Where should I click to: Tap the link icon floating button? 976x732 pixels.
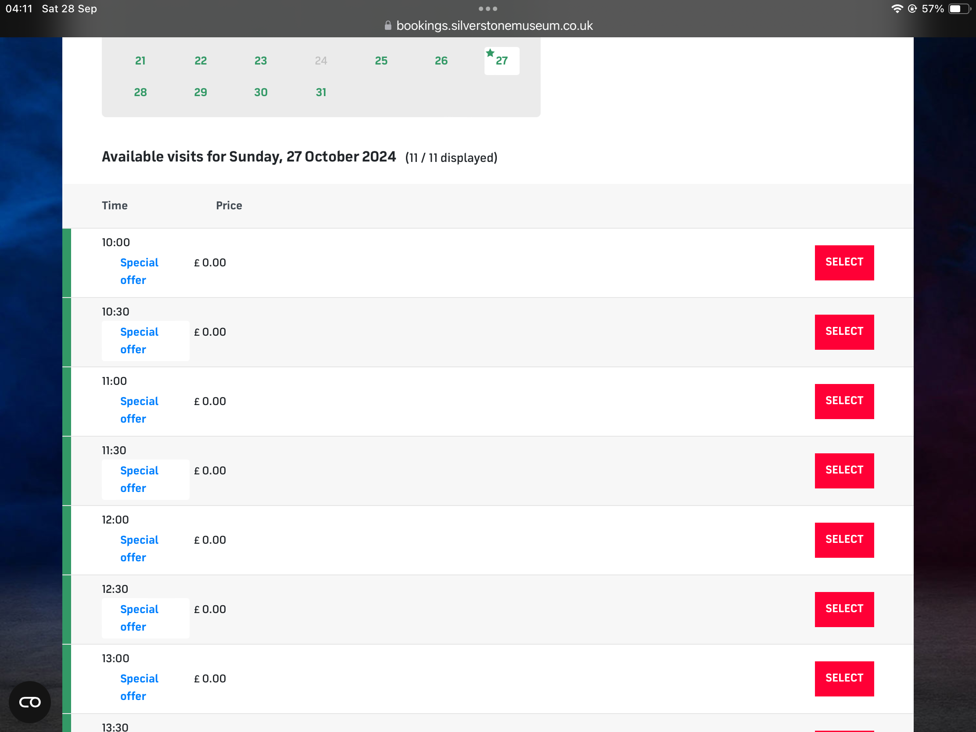pos(29,702)
